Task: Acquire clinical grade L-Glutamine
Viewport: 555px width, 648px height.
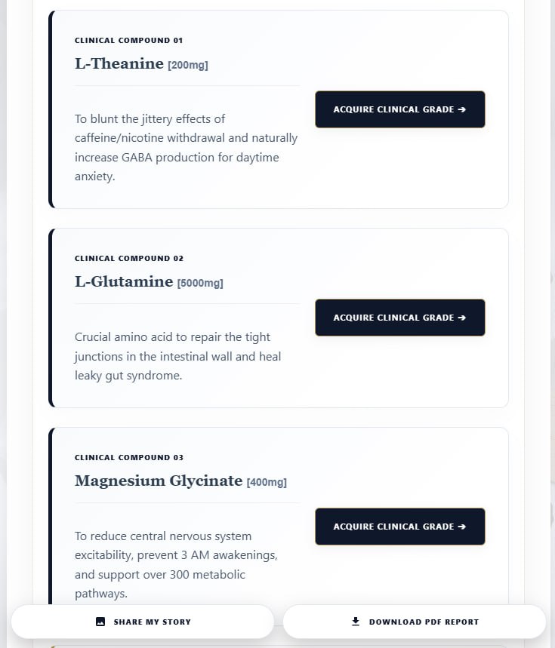Action: [400, 318]
